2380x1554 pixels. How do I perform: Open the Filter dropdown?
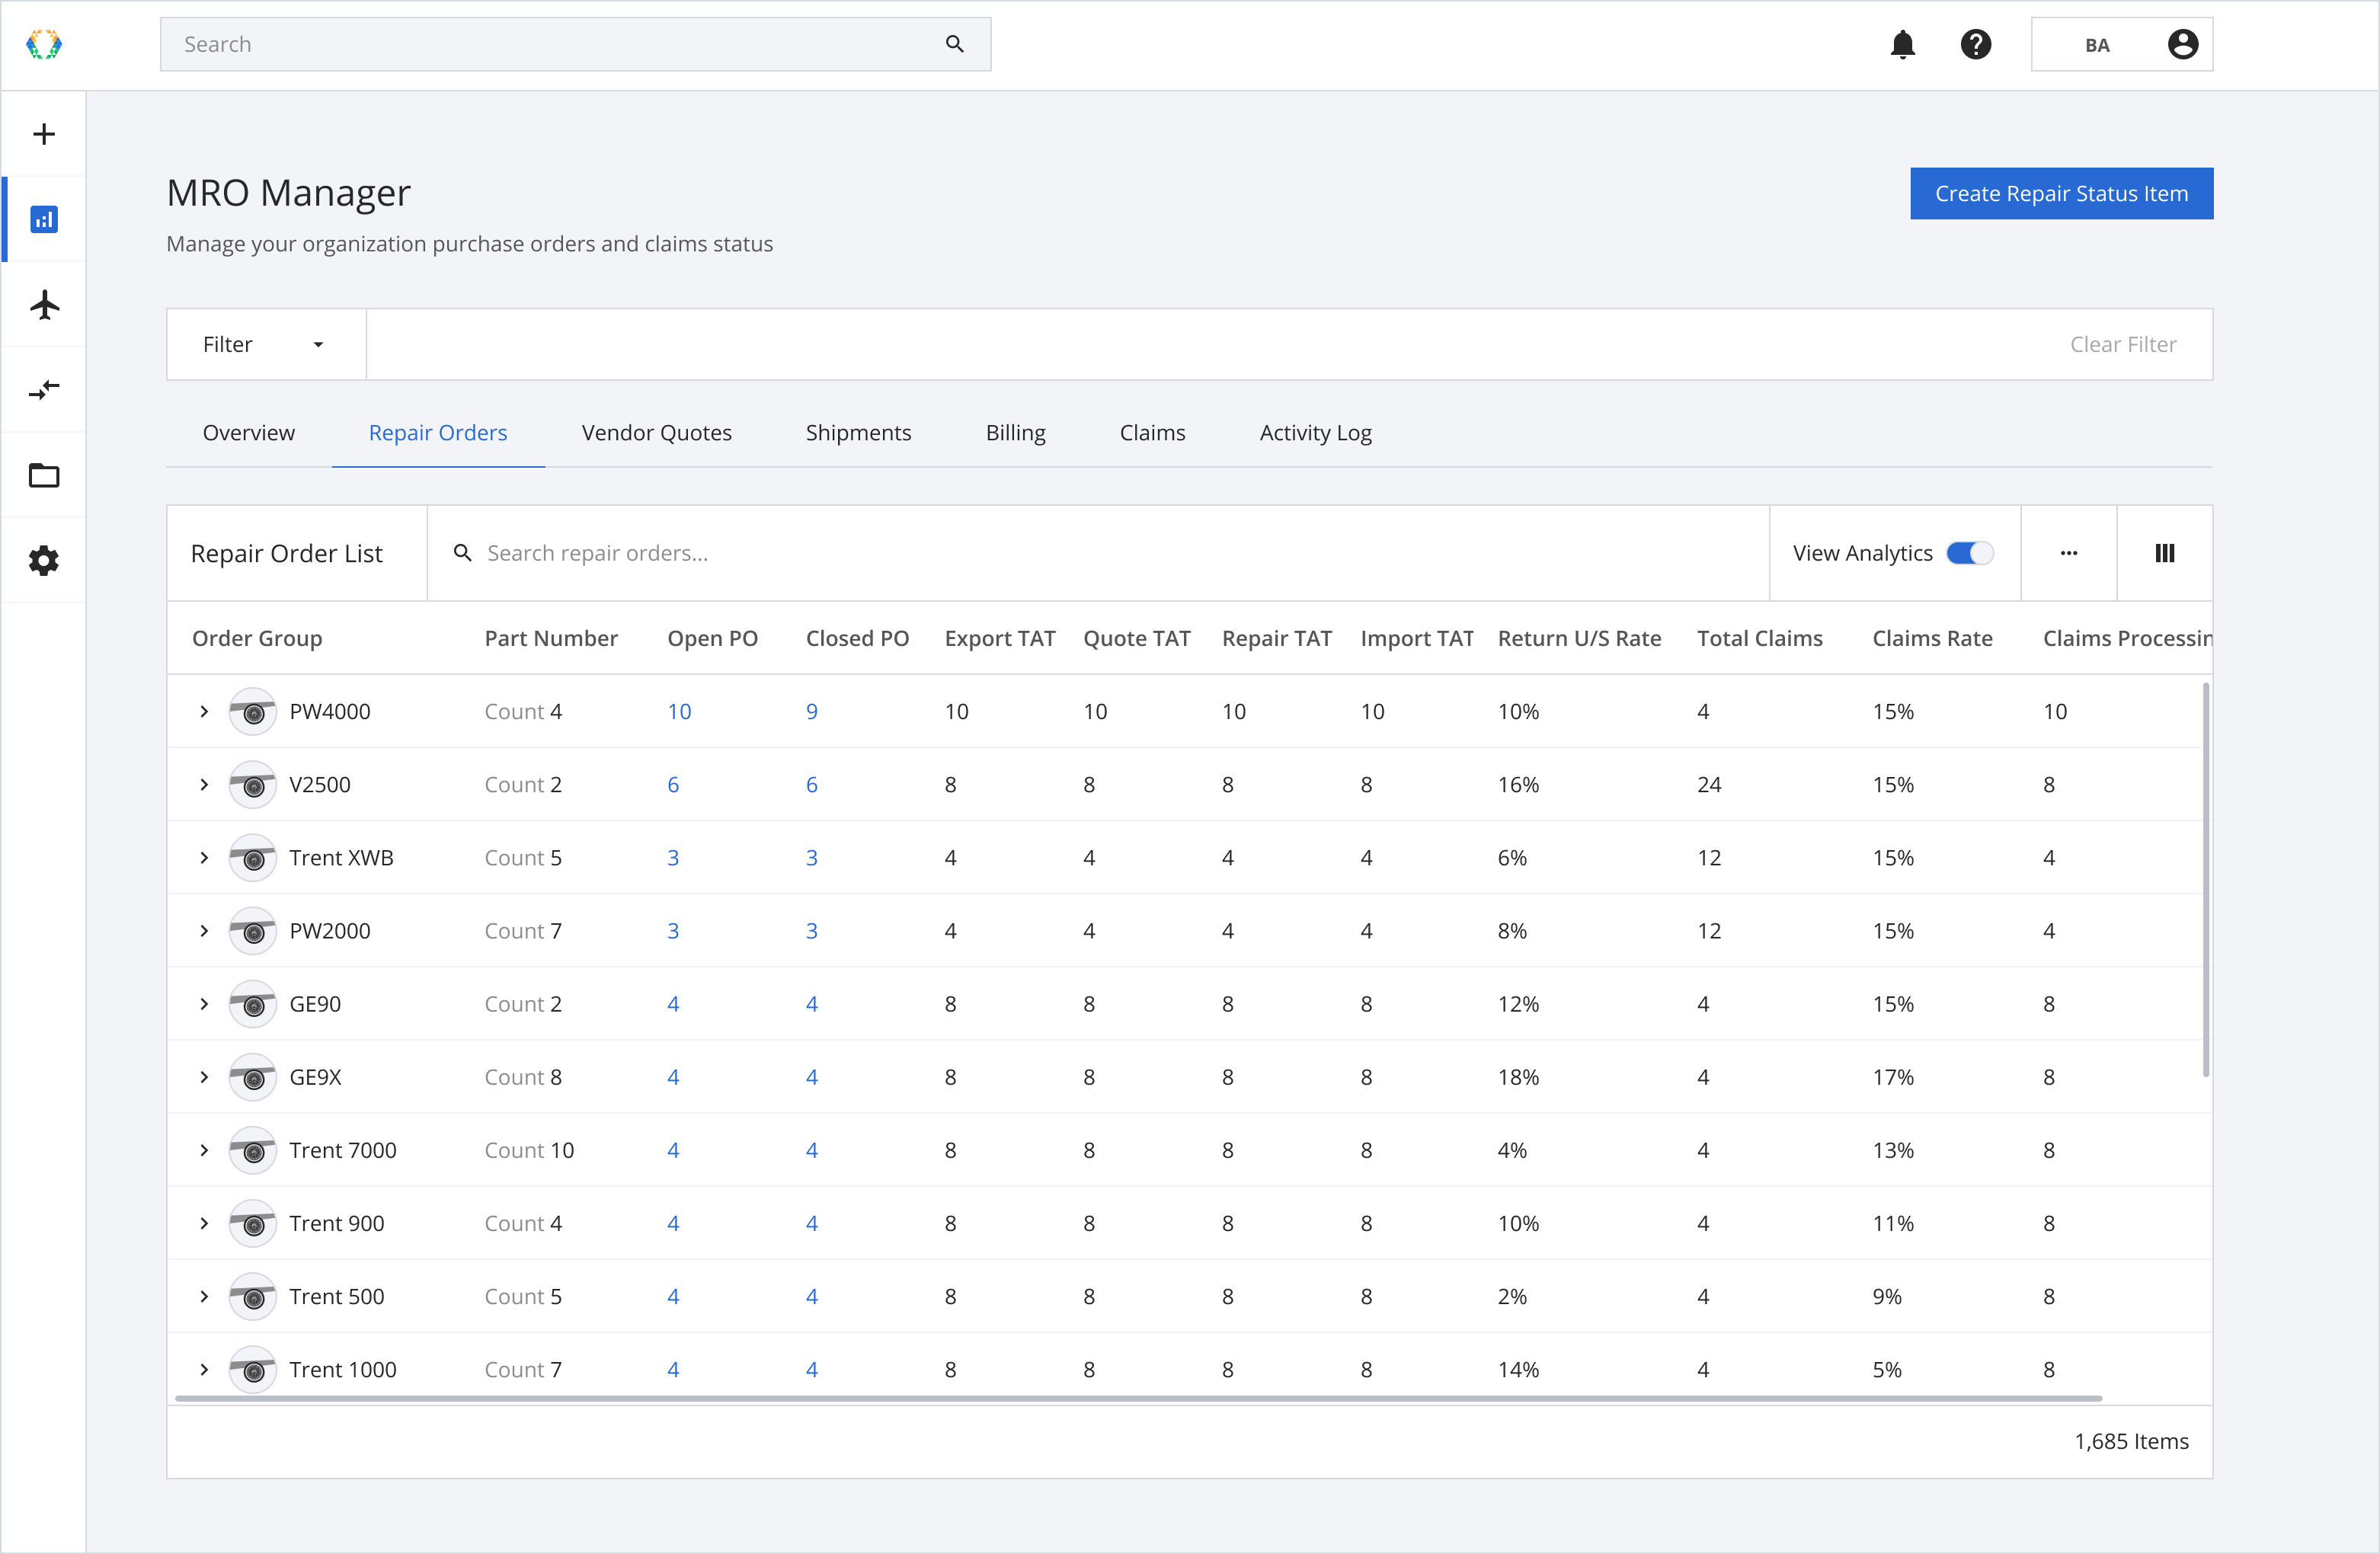(265, 344)
